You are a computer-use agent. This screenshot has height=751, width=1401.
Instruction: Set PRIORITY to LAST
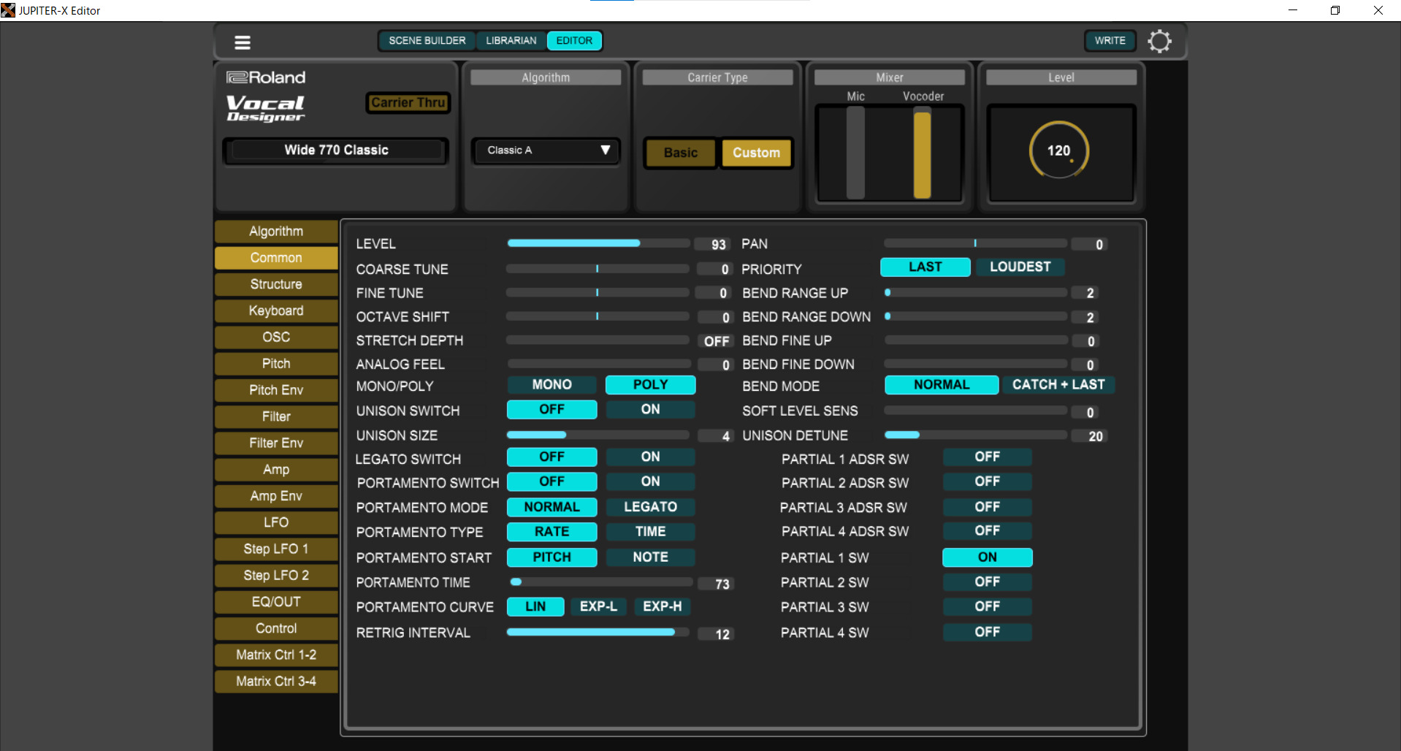[925, 267]
